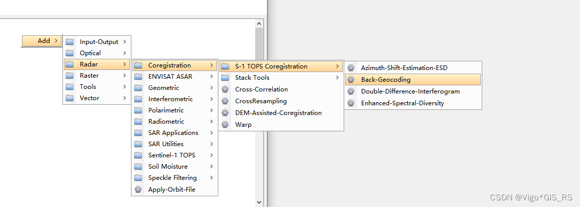Expand the ENVISAT ASAR chevron
This screenshot has width=580, height=207.
point(212,77)
